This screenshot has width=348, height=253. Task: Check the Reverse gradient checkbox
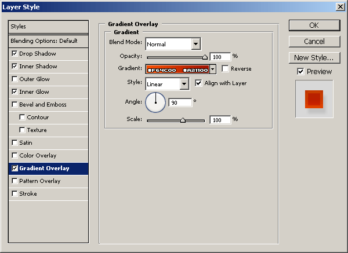tap(225, 69)
